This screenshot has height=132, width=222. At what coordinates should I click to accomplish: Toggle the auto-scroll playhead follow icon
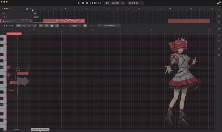pyautogui.click(x=142, y=3)
